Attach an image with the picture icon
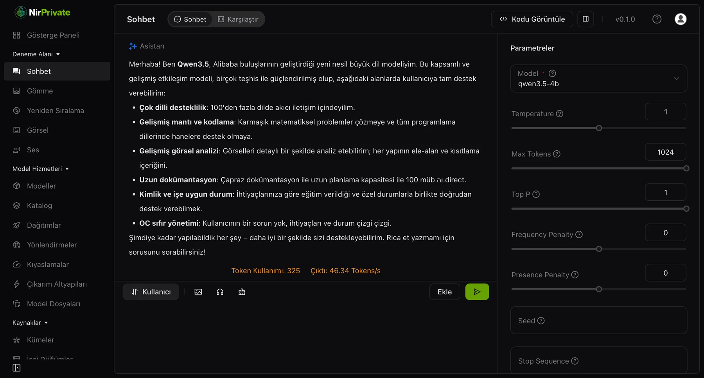This screenshot has width=704, height=378. [x=198, y=292]
